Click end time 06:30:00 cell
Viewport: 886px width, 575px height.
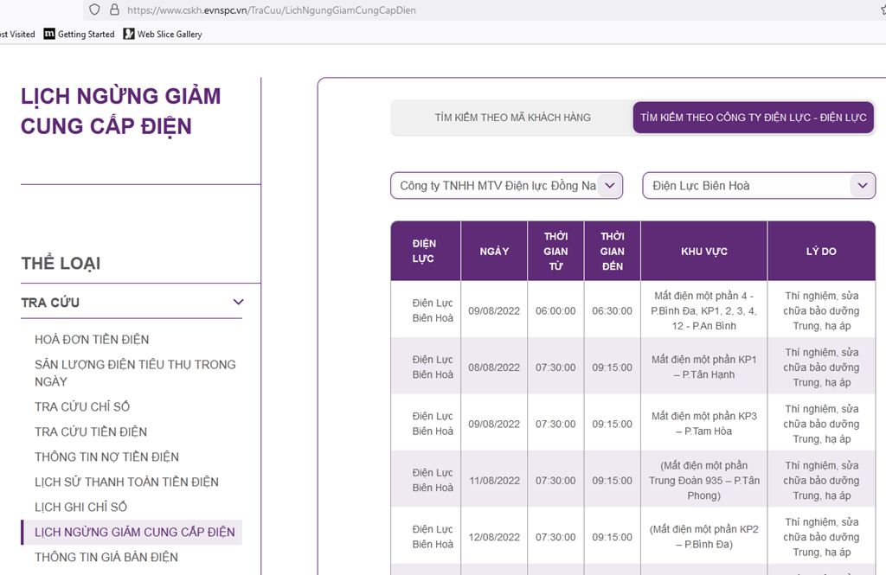tap(612, 310)
